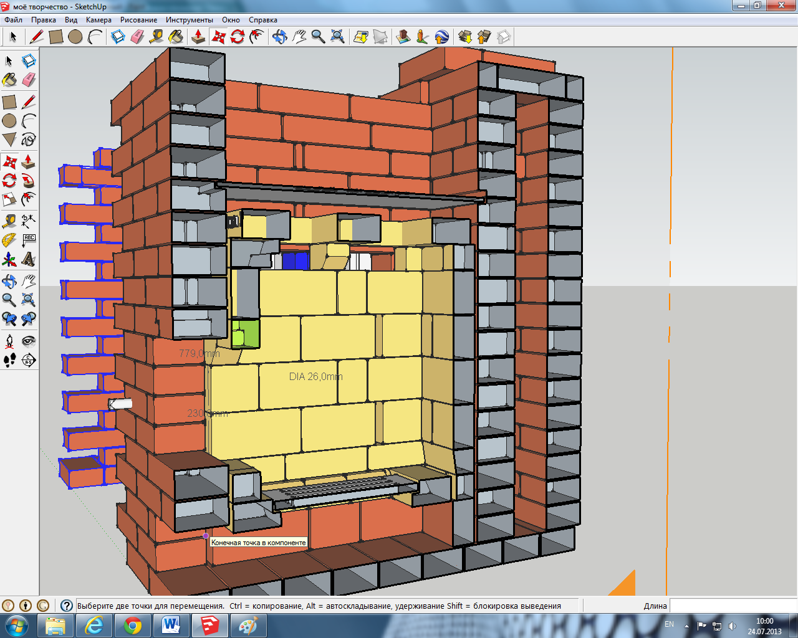This screenshot has width=798, height=638.
Task: Click the Section Plane tool
Action: (29, 360)
